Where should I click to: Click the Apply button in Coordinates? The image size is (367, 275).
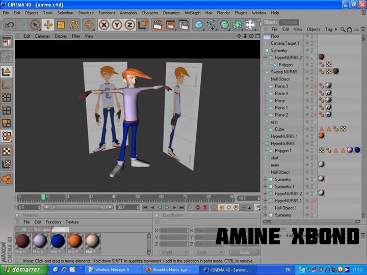point(244,252)
